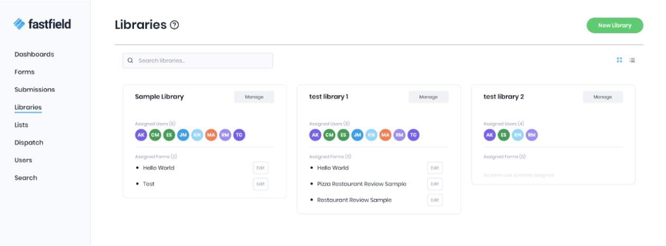Image resolution: width=666 pixels, height=246 pixels.
Task: Switch to grid view layout
Action: pos(619,60)
